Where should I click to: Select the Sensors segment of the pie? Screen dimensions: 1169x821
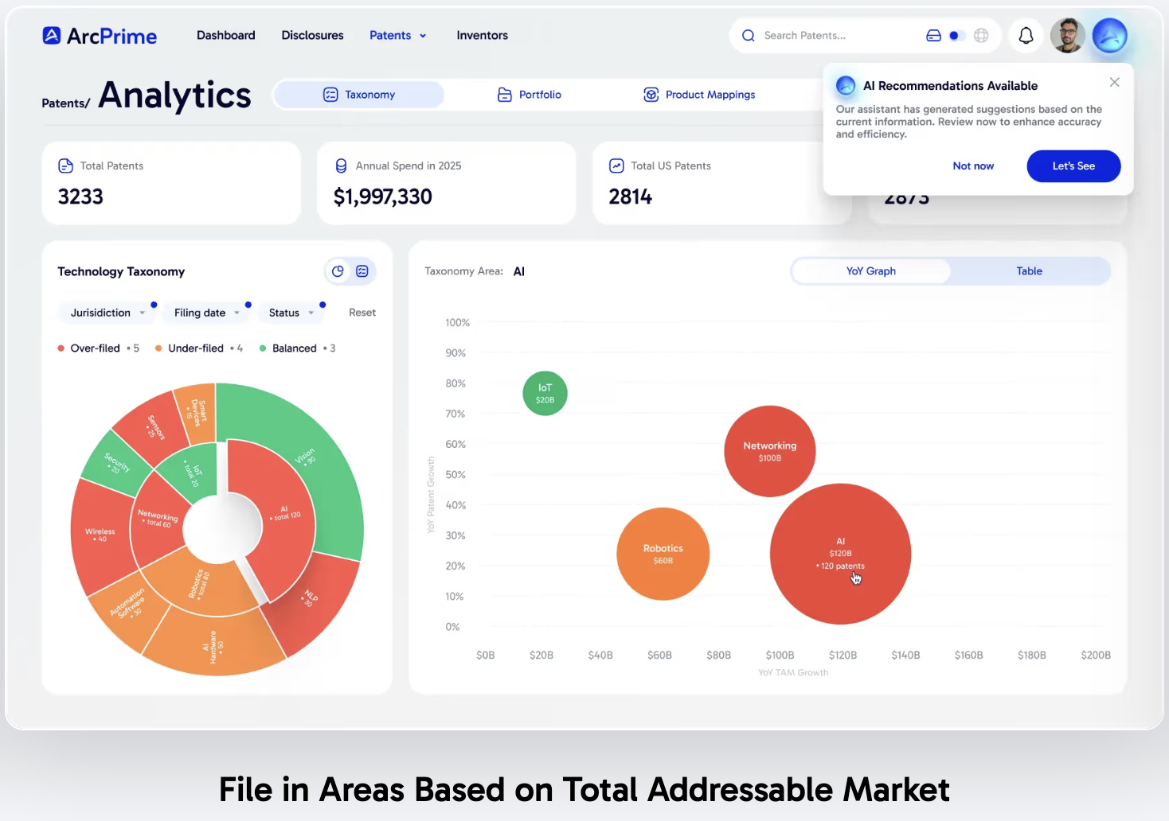pos(155,426)
